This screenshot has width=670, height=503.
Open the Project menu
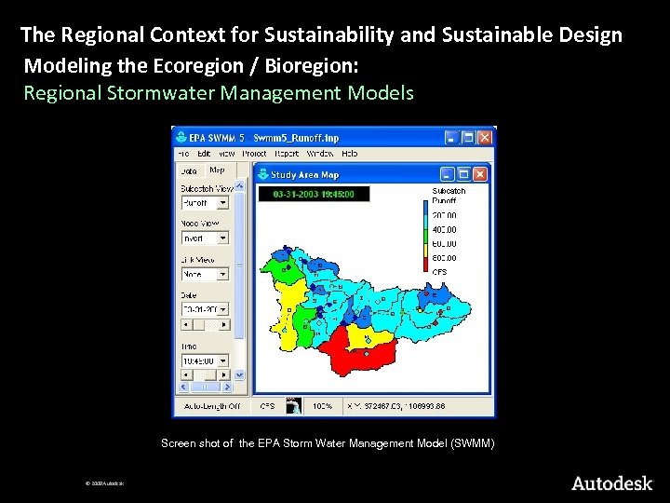[x=254, y=153]
